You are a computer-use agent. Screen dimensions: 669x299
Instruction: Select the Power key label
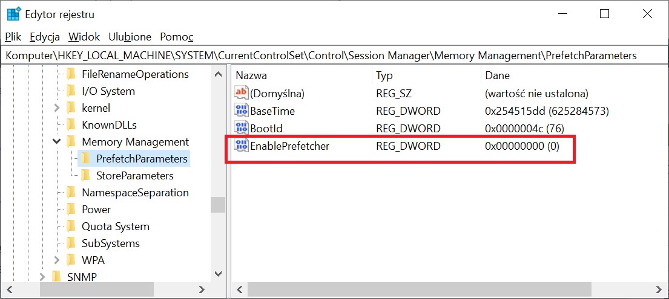(96, 210)
